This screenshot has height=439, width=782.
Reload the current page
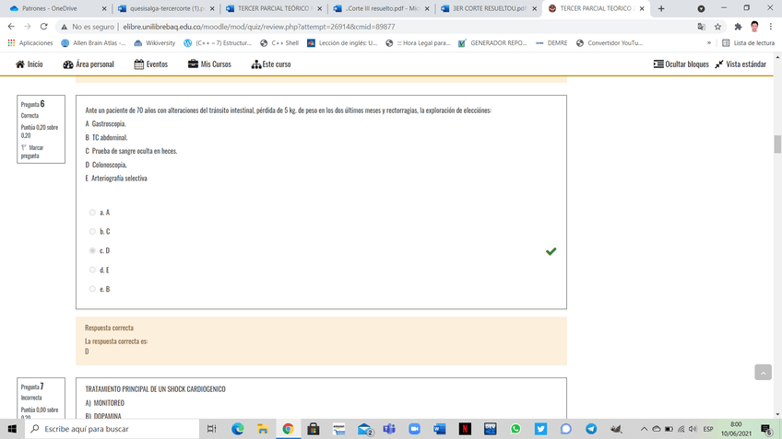(44, 27)
